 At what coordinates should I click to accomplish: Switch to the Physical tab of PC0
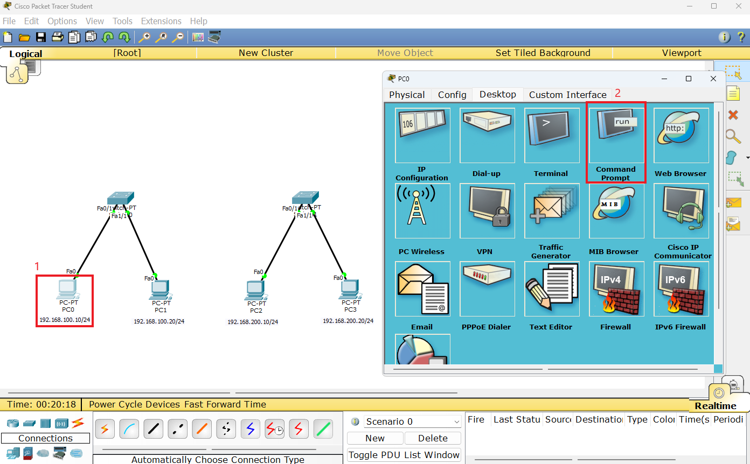coord(407,95)
